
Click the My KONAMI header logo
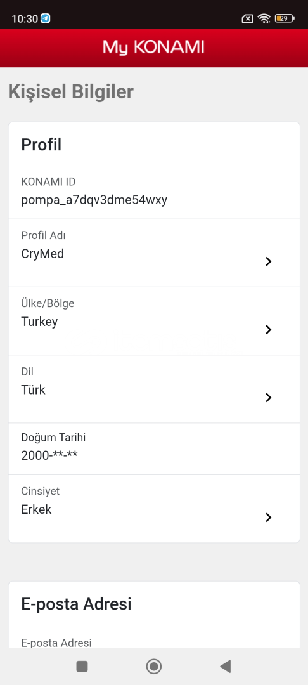click(153, 48)
